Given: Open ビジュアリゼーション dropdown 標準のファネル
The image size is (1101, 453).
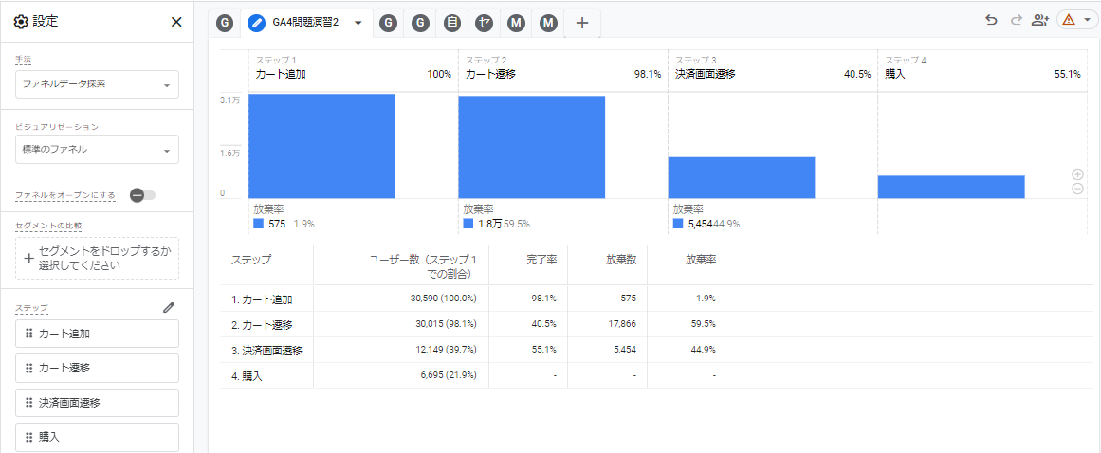Looking at the screenshot, I should click(97, 150).
